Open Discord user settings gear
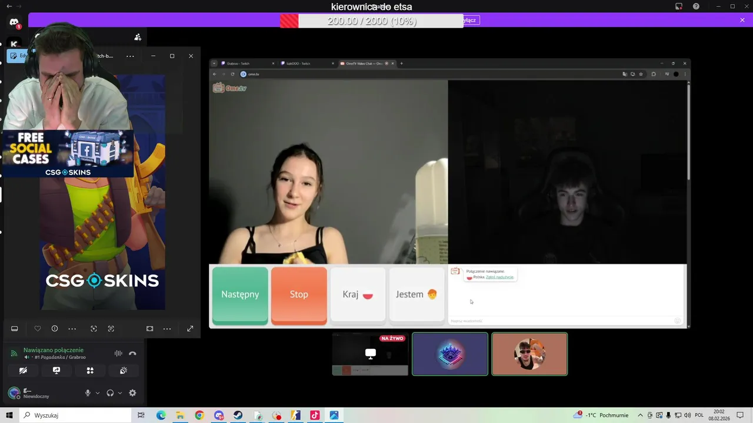The width and height of the screenshot is (753, 423). tap(132, 393)
